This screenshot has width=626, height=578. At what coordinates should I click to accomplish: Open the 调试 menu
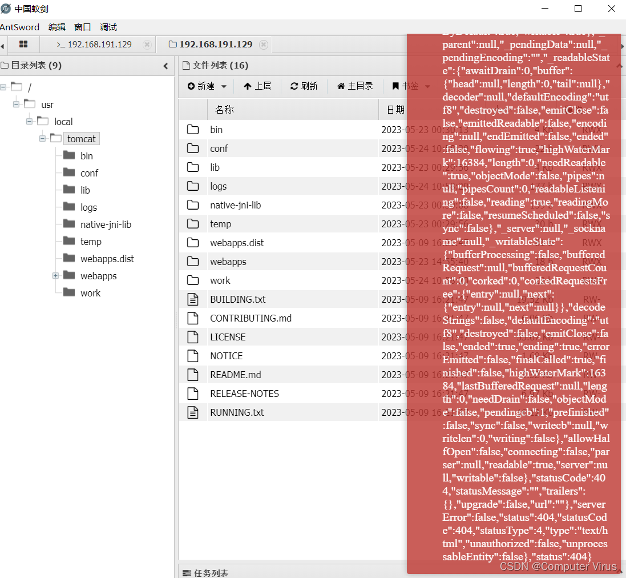[108, 27]
